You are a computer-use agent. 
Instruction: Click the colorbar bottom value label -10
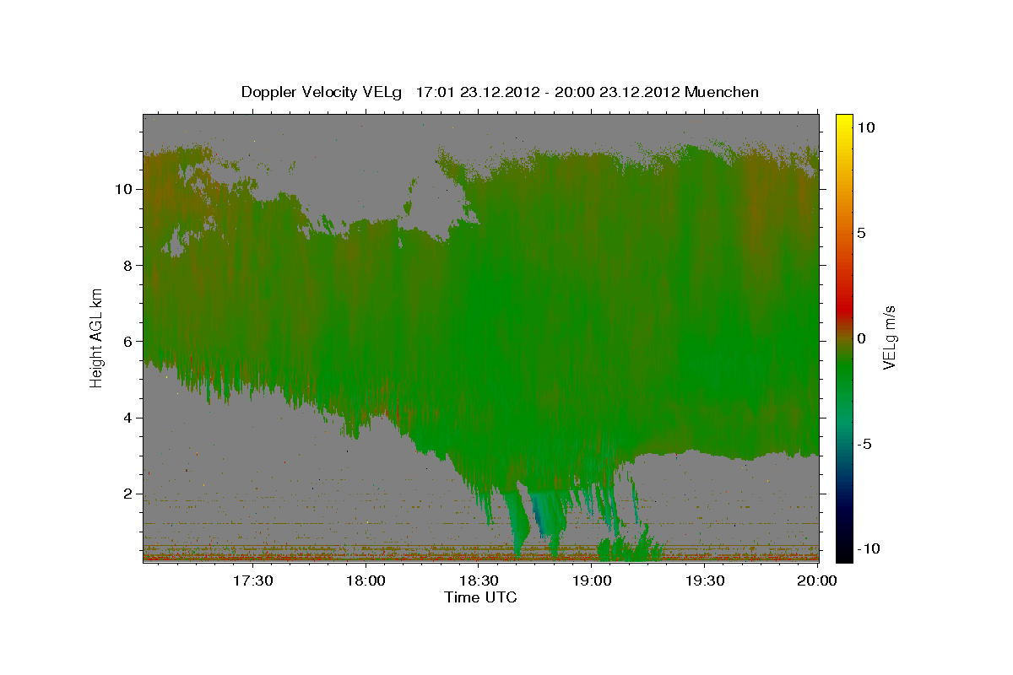[x=868, y=549]
